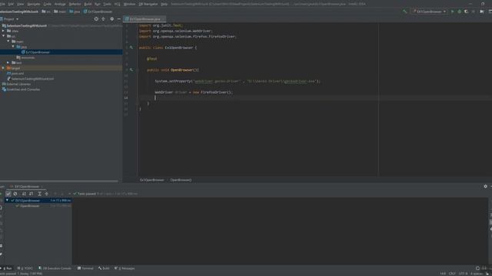Expand the .idea folder
The width and height of the screenshot is (492, 276).
3,31
